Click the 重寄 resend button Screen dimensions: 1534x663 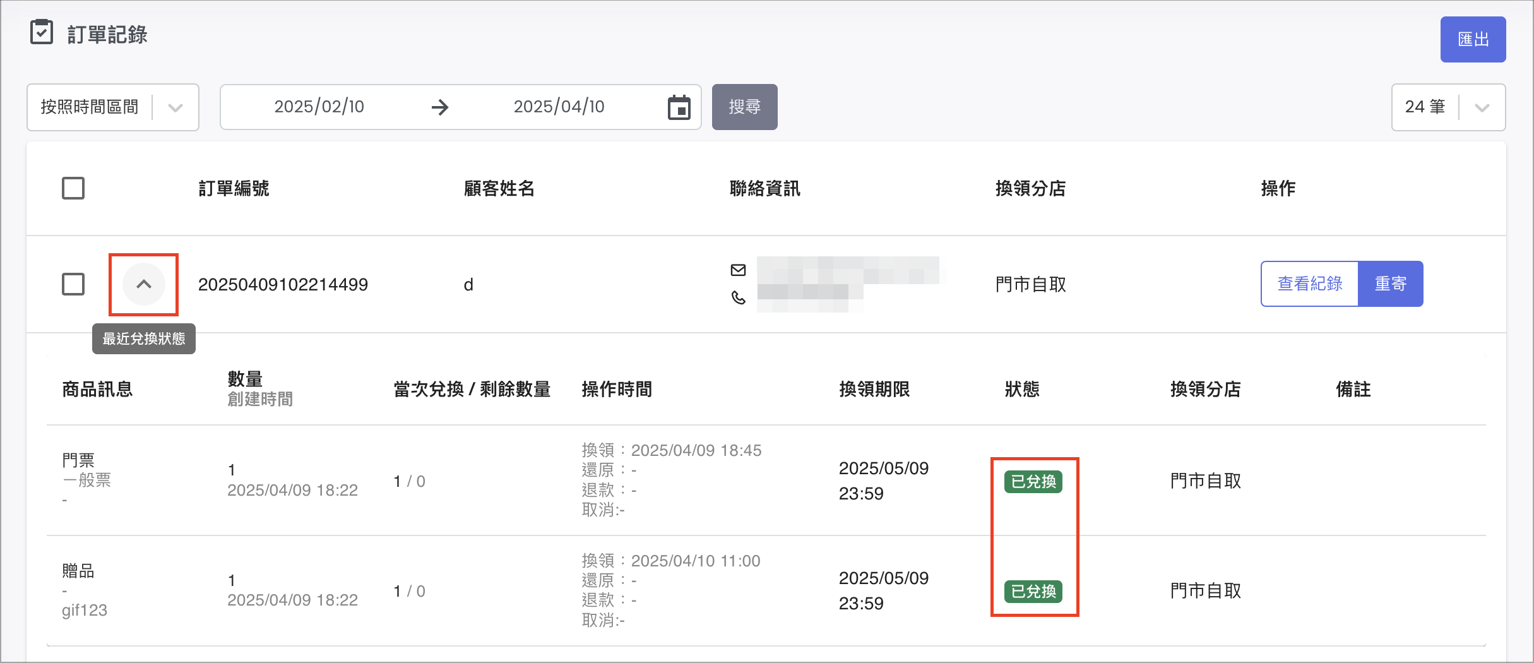pos(1391,284)
